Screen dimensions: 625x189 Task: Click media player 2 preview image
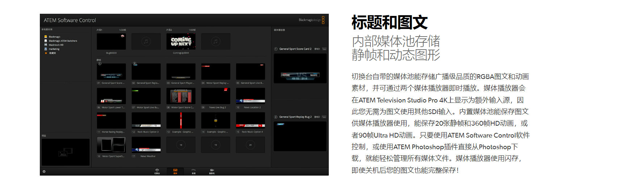click(300, 136)
